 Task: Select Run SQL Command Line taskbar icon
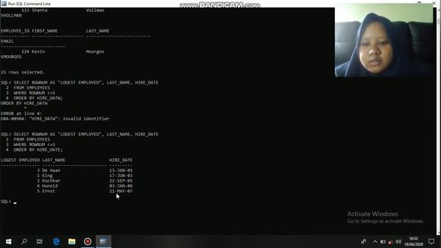[103, 242]
